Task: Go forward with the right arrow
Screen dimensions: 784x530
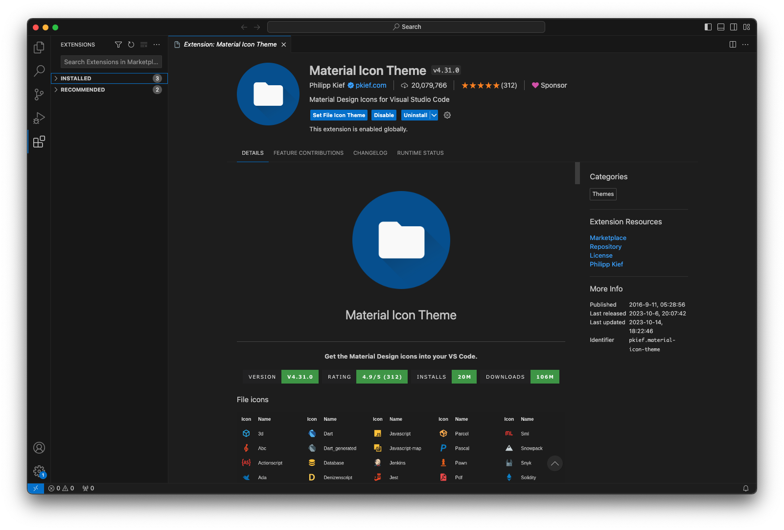Action: pyautogui.click(x=257, y=27)
